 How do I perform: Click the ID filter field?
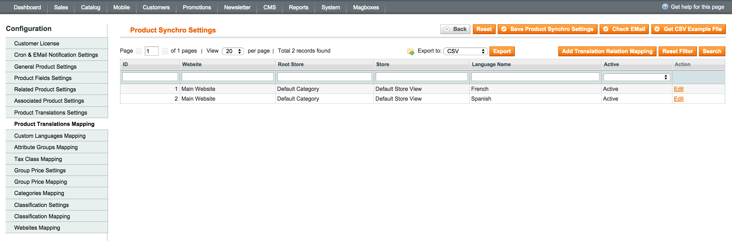(150, 77)
